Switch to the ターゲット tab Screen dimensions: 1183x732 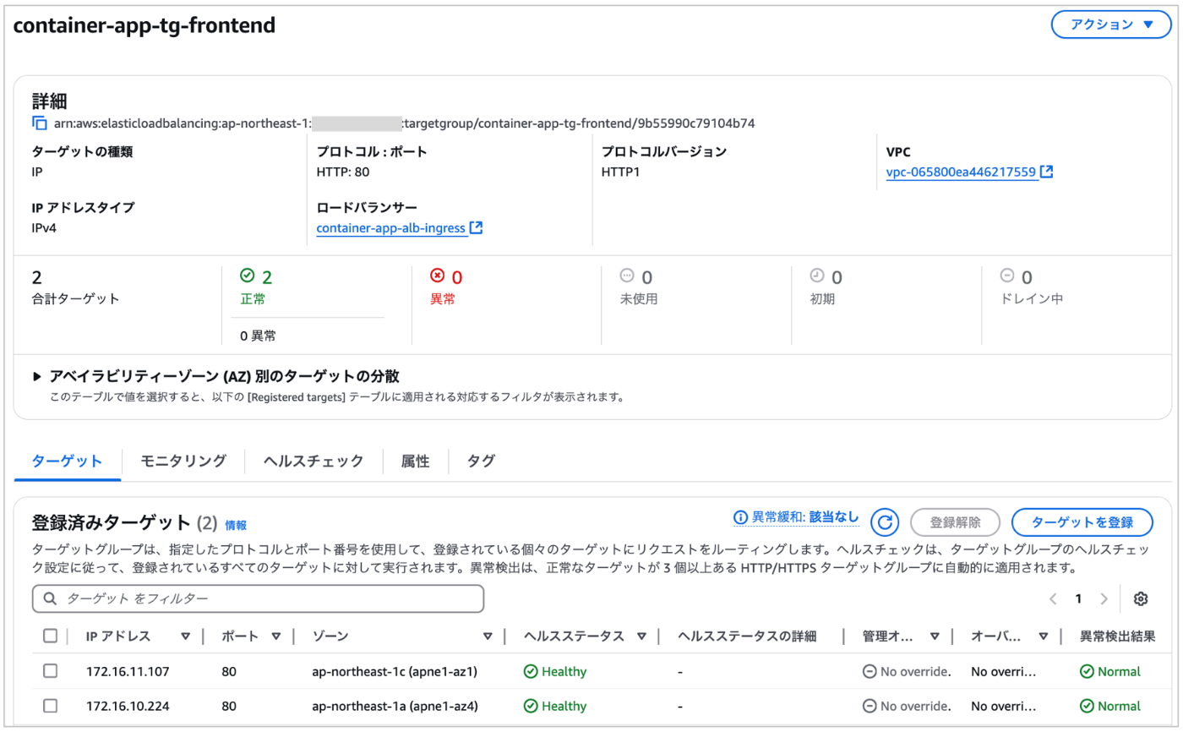68,461
